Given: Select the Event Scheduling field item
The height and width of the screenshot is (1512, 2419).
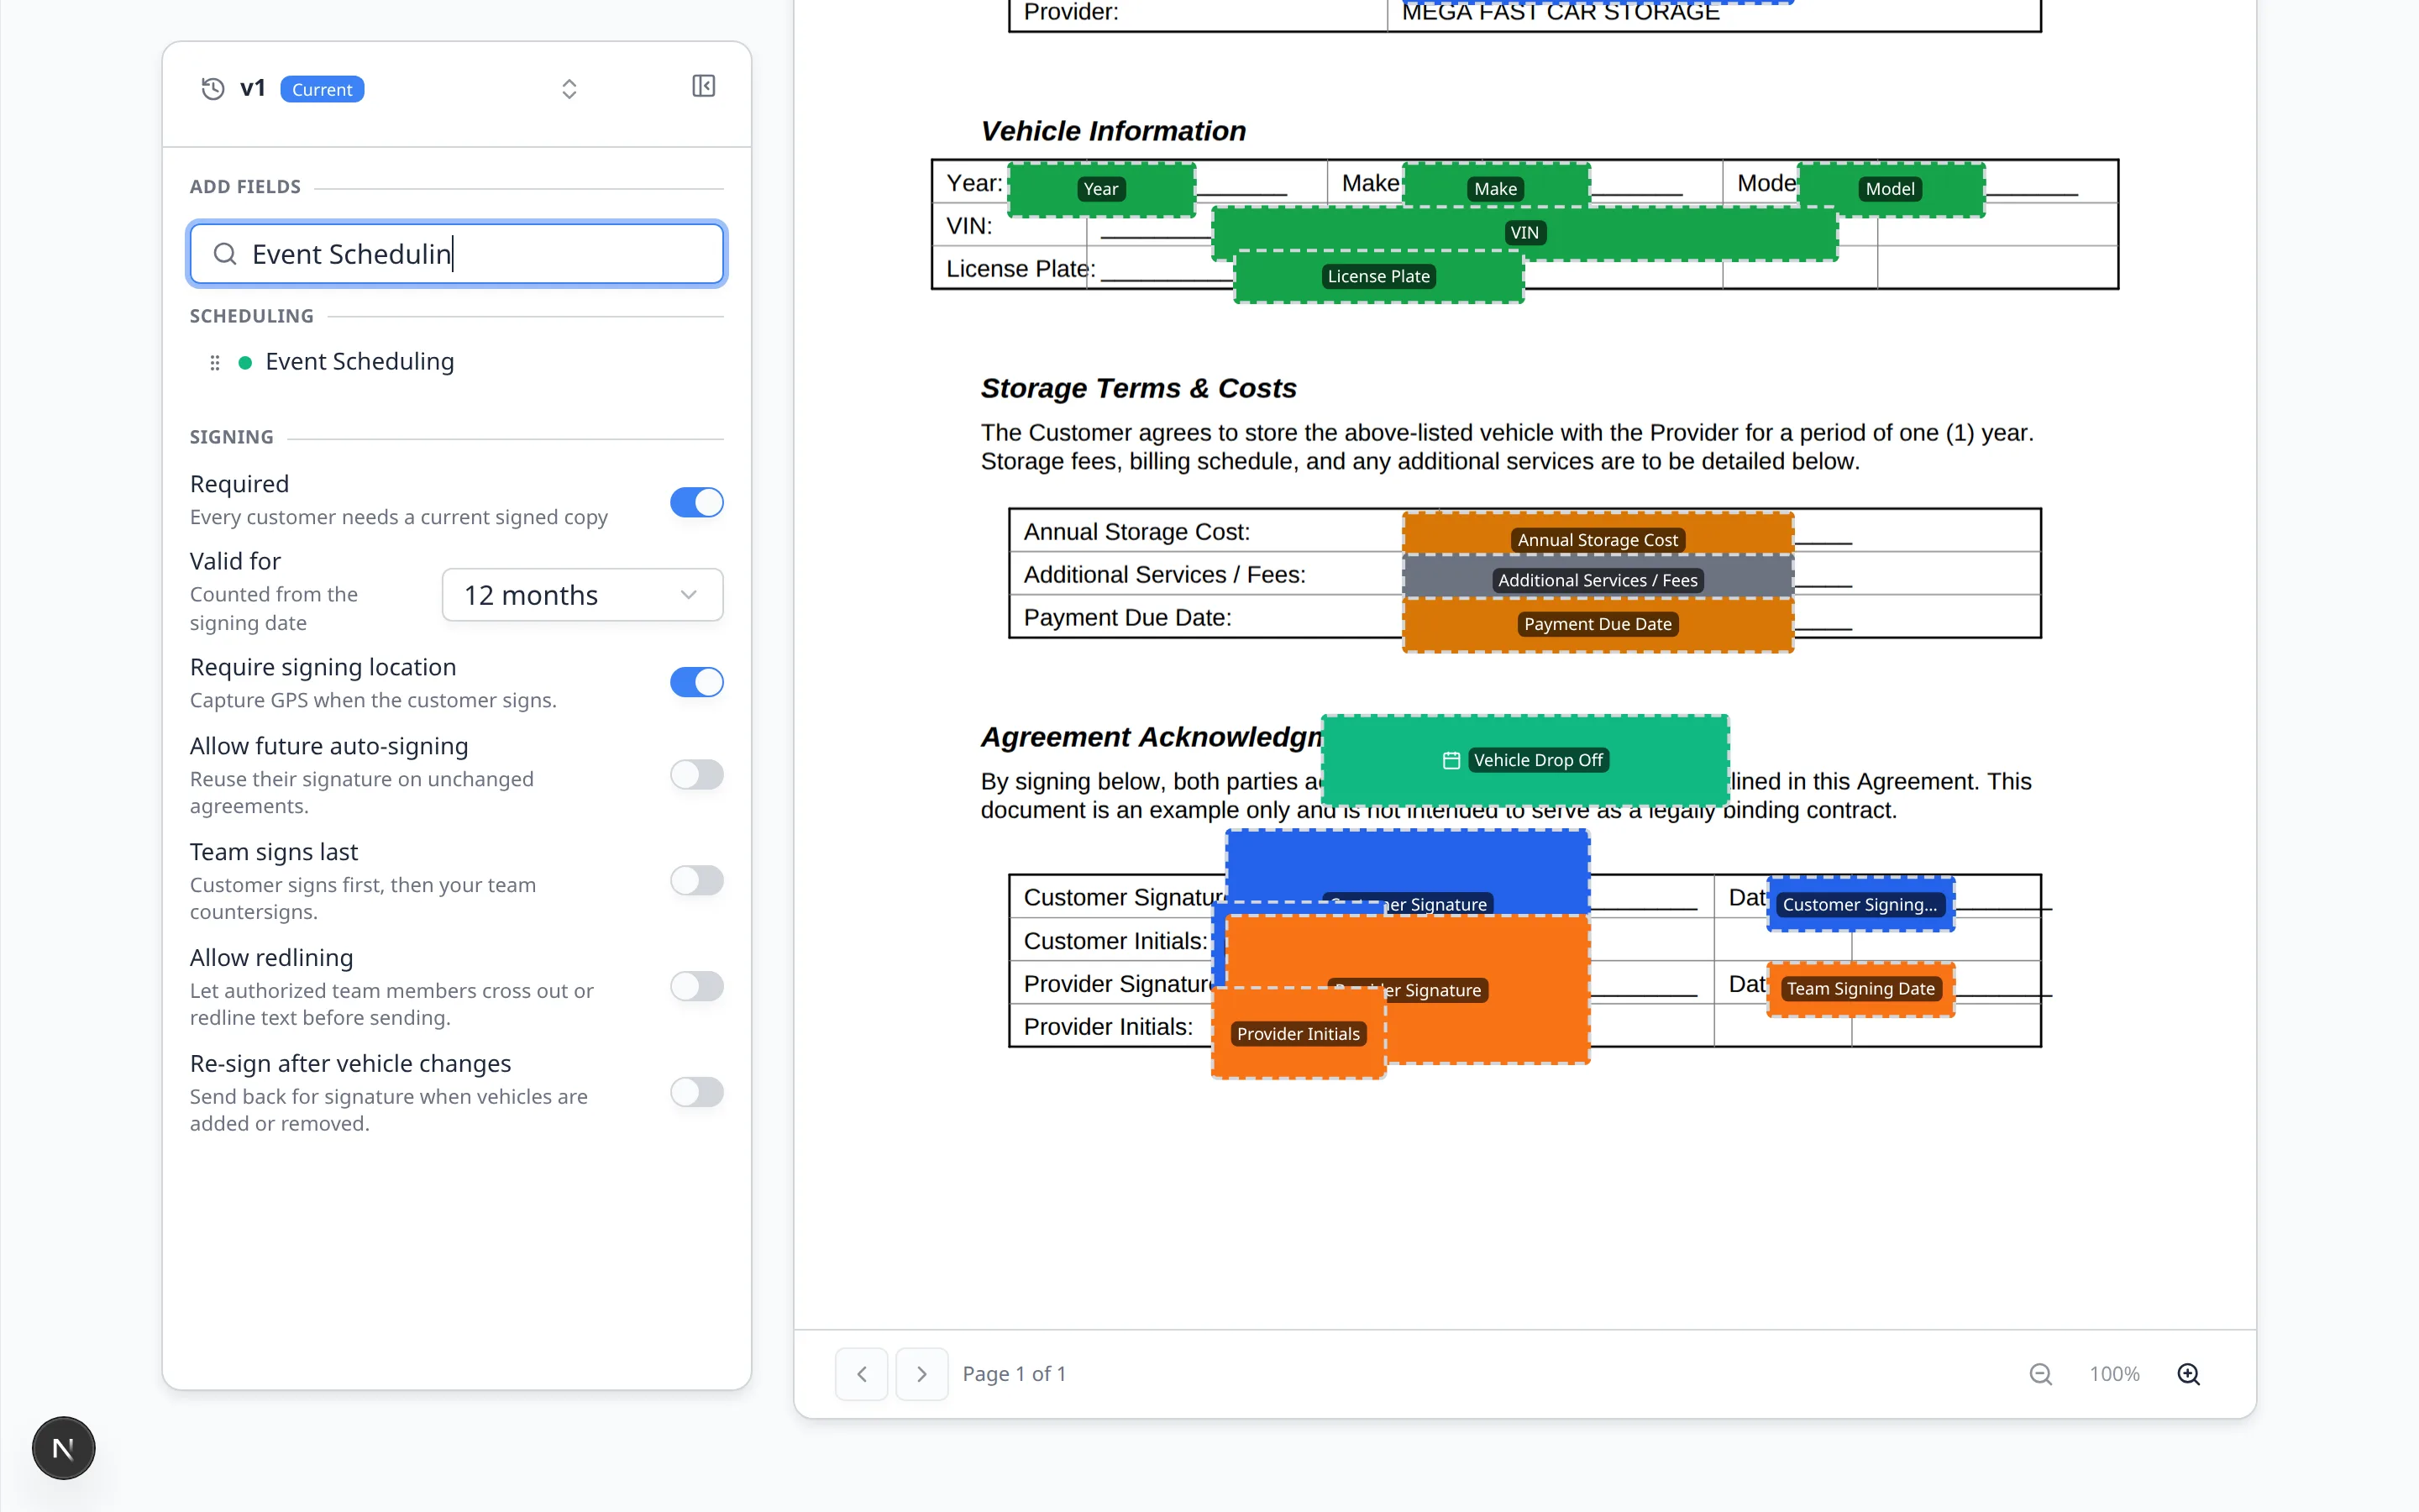Looking at the screenshot, I should pyautogui.click(x=359, y=361).
